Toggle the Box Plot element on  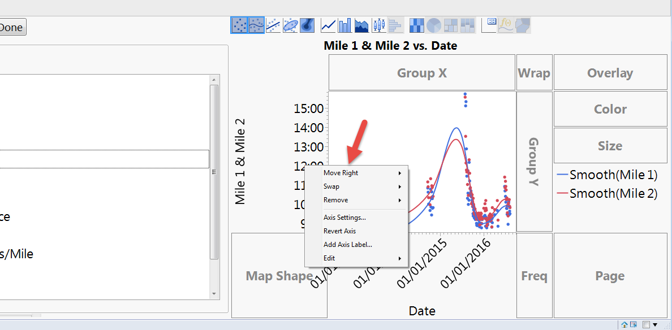coord(378,25)
